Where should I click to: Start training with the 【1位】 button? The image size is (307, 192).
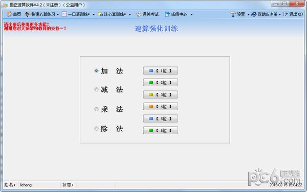pos(161,70)
